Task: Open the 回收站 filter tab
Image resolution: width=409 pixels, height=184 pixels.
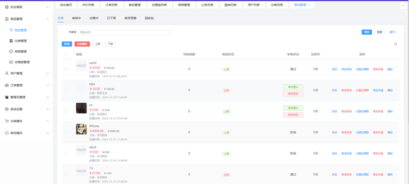Action: click(x=149, y=18)
